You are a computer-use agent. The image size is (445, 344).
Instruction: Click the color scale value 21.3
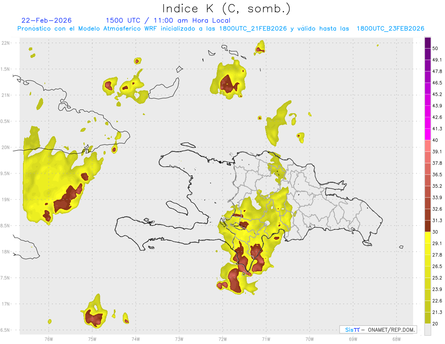[x=437, y=313]
